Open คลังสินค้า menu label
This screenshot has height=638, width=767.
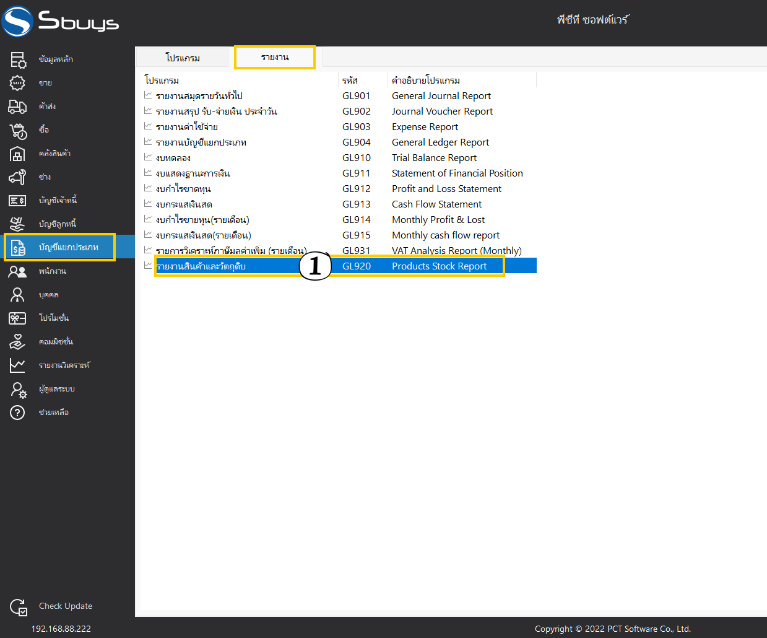54,154
